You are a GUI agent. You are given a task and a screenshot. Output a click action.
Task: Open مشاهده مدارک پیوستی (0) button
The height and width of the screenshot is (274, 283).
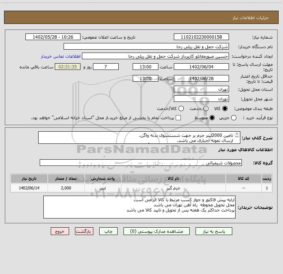[x=157, y=231]
